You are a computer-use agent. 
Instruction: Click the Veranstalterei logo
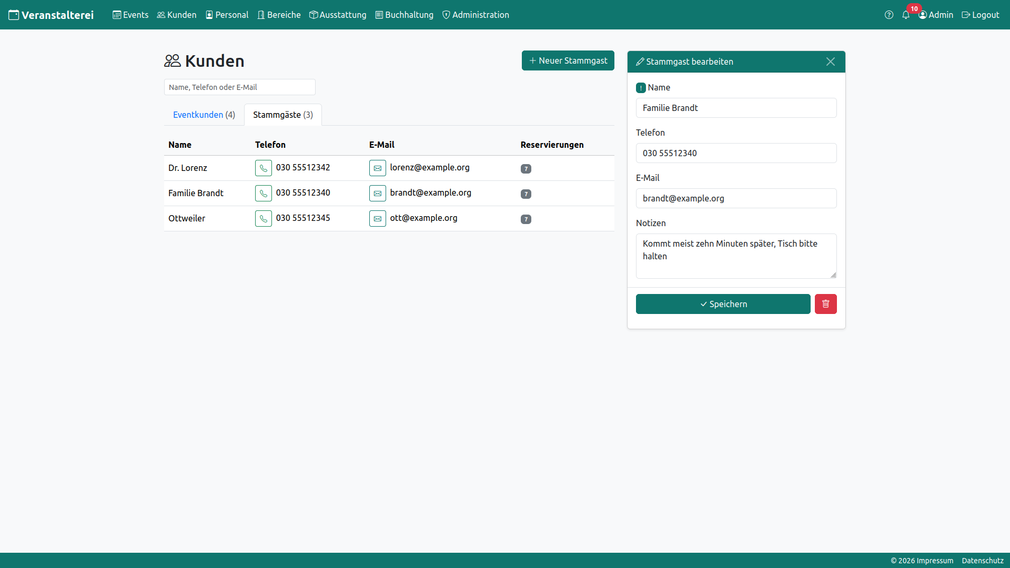(51, 15)
